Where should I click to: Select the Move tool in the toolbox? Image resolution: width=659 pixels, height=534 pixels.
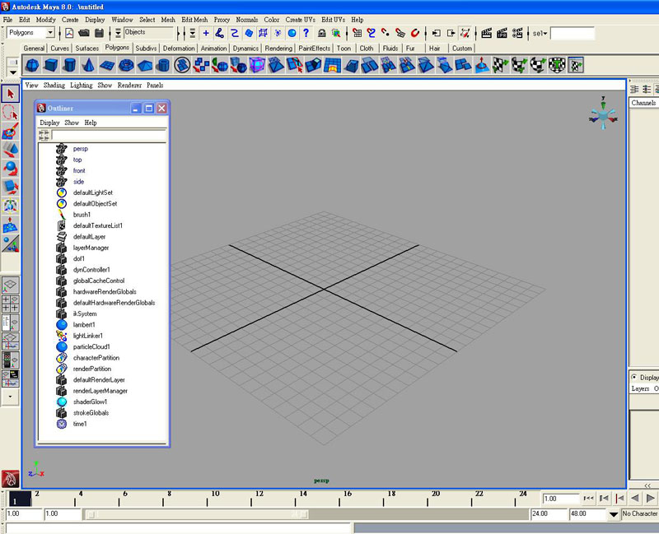[11, 150]
